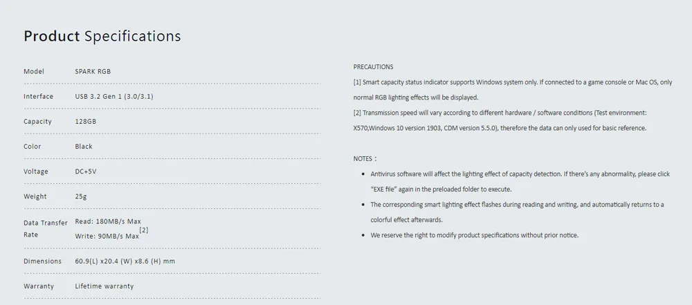Screen dimensions: 692x305
Task: Click precaution [2] about Transmission speed
Action: pyautogui.click(x=500, y=120)
